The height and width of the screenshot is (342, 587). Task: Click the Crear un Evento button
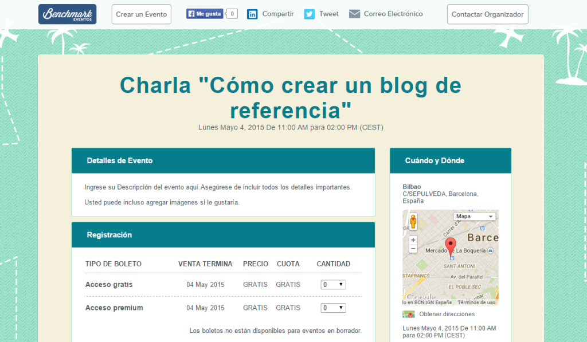coord(142,14)
